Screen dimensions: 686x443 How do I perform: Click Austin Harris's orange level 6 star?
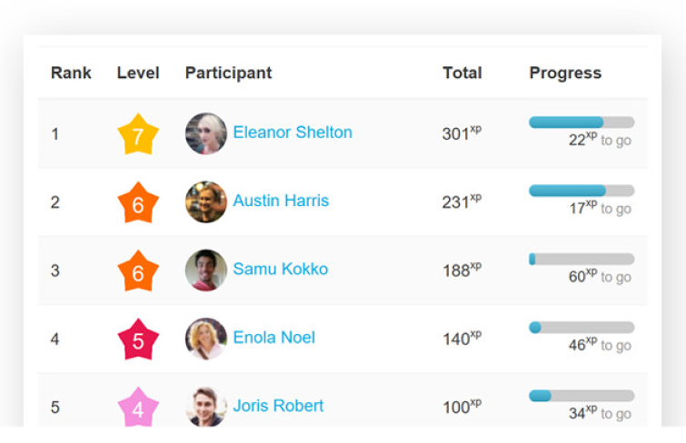click(138, 204)
